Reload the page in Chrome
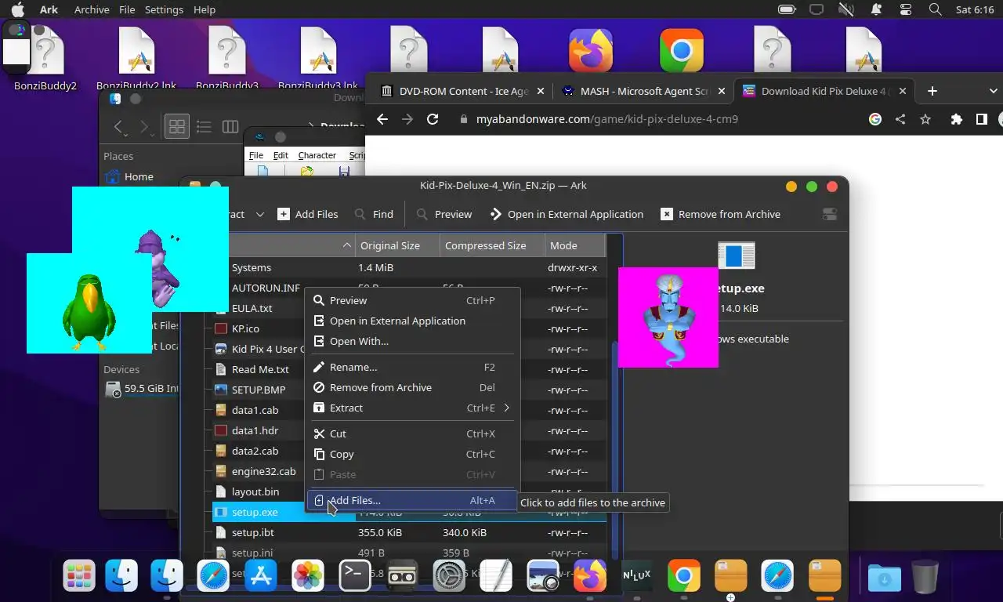 tap(432, 119)
